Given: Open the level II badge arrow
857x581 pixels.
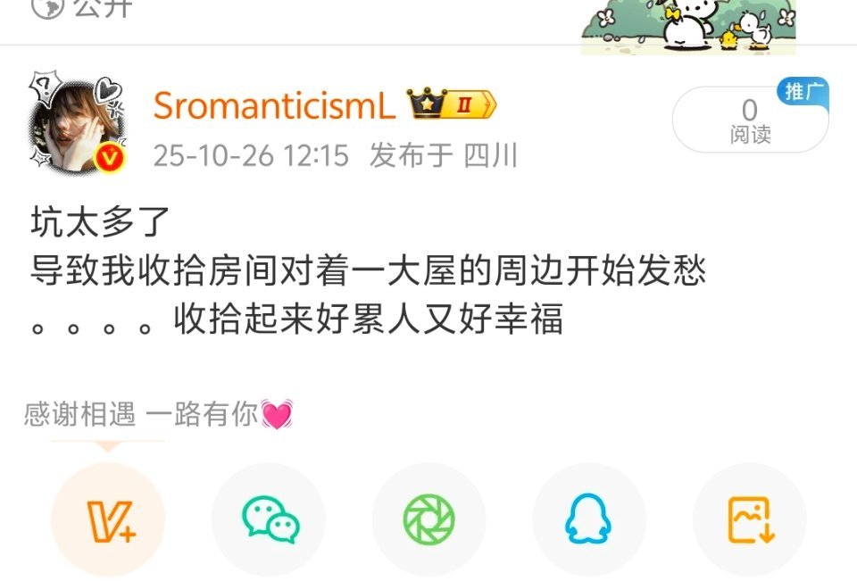Looking at the screenshot, I should [x=471, y=104].
